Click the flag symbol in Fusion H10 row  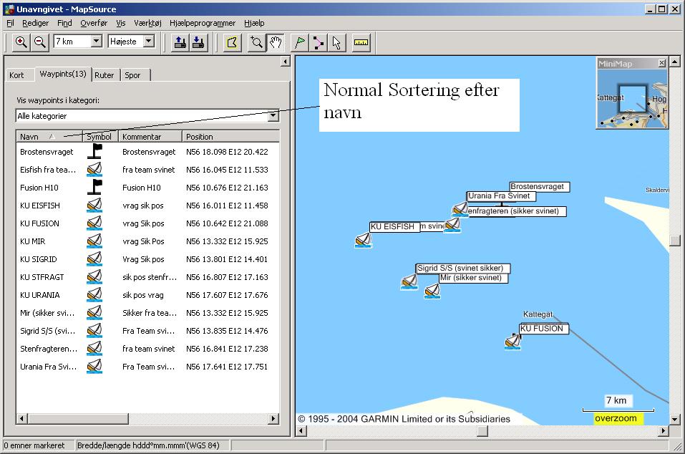pos(94,187)
